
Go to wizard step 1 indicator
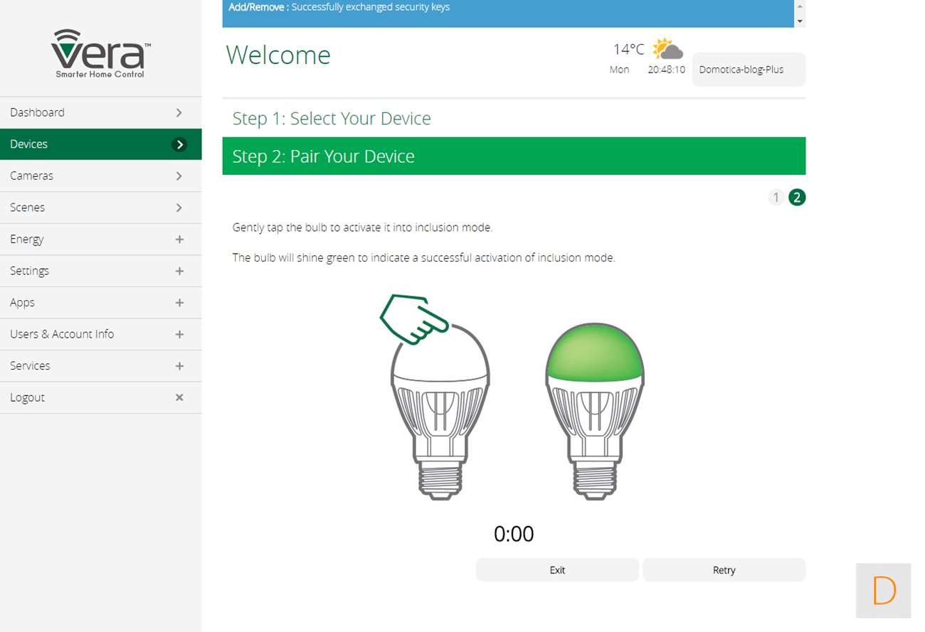776,198
